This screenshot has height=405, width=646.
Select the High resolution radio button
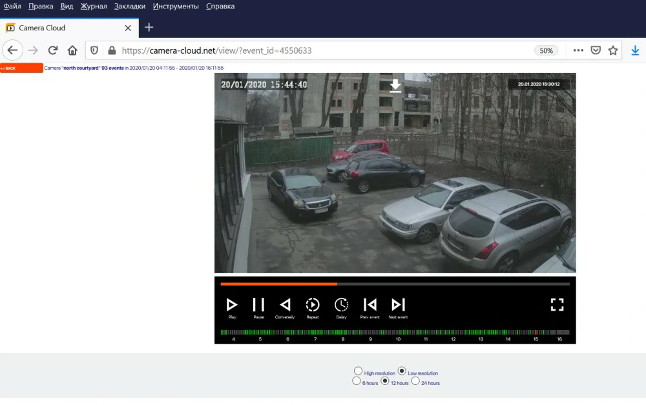[358, 371]
